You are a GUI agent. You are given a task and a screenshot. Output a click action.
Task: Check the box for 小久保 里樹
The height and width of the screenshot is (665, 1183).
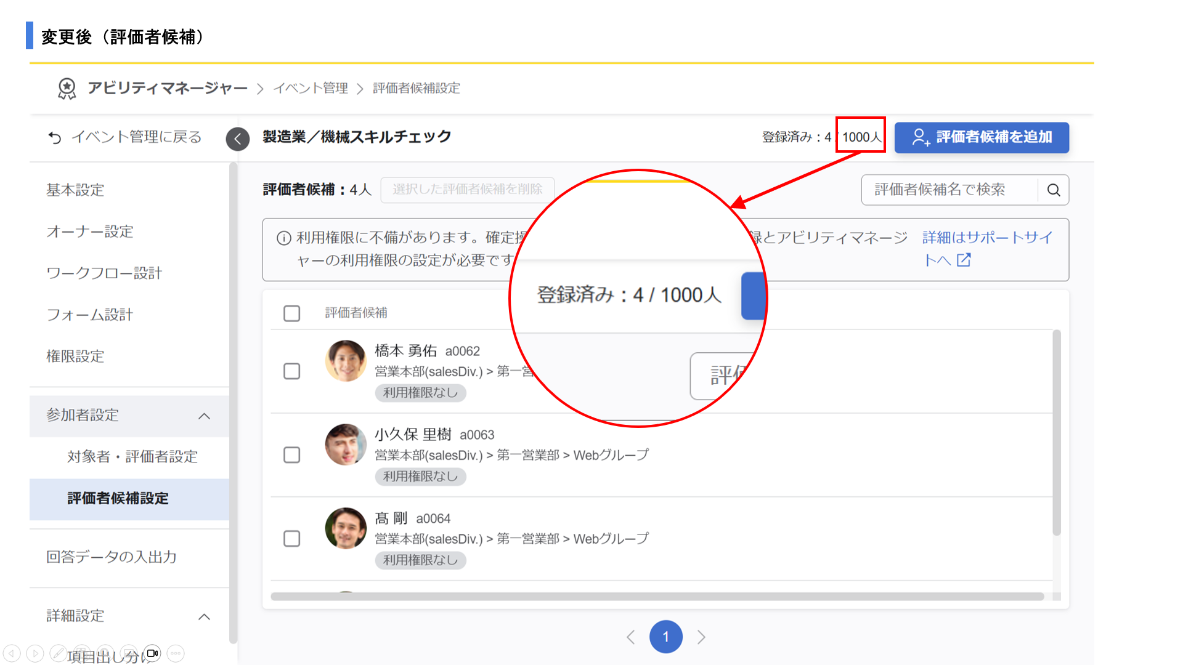coord(291,455)
